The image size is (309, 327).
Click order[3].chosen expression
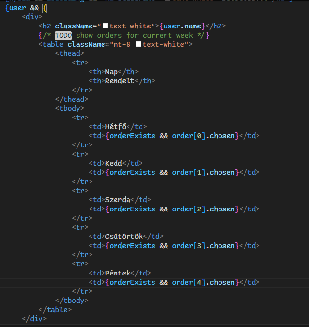click(x=204, y=246)
